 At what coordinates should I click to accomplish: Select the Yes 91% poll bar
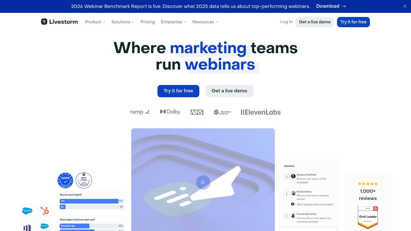click(x=92, y=201)
